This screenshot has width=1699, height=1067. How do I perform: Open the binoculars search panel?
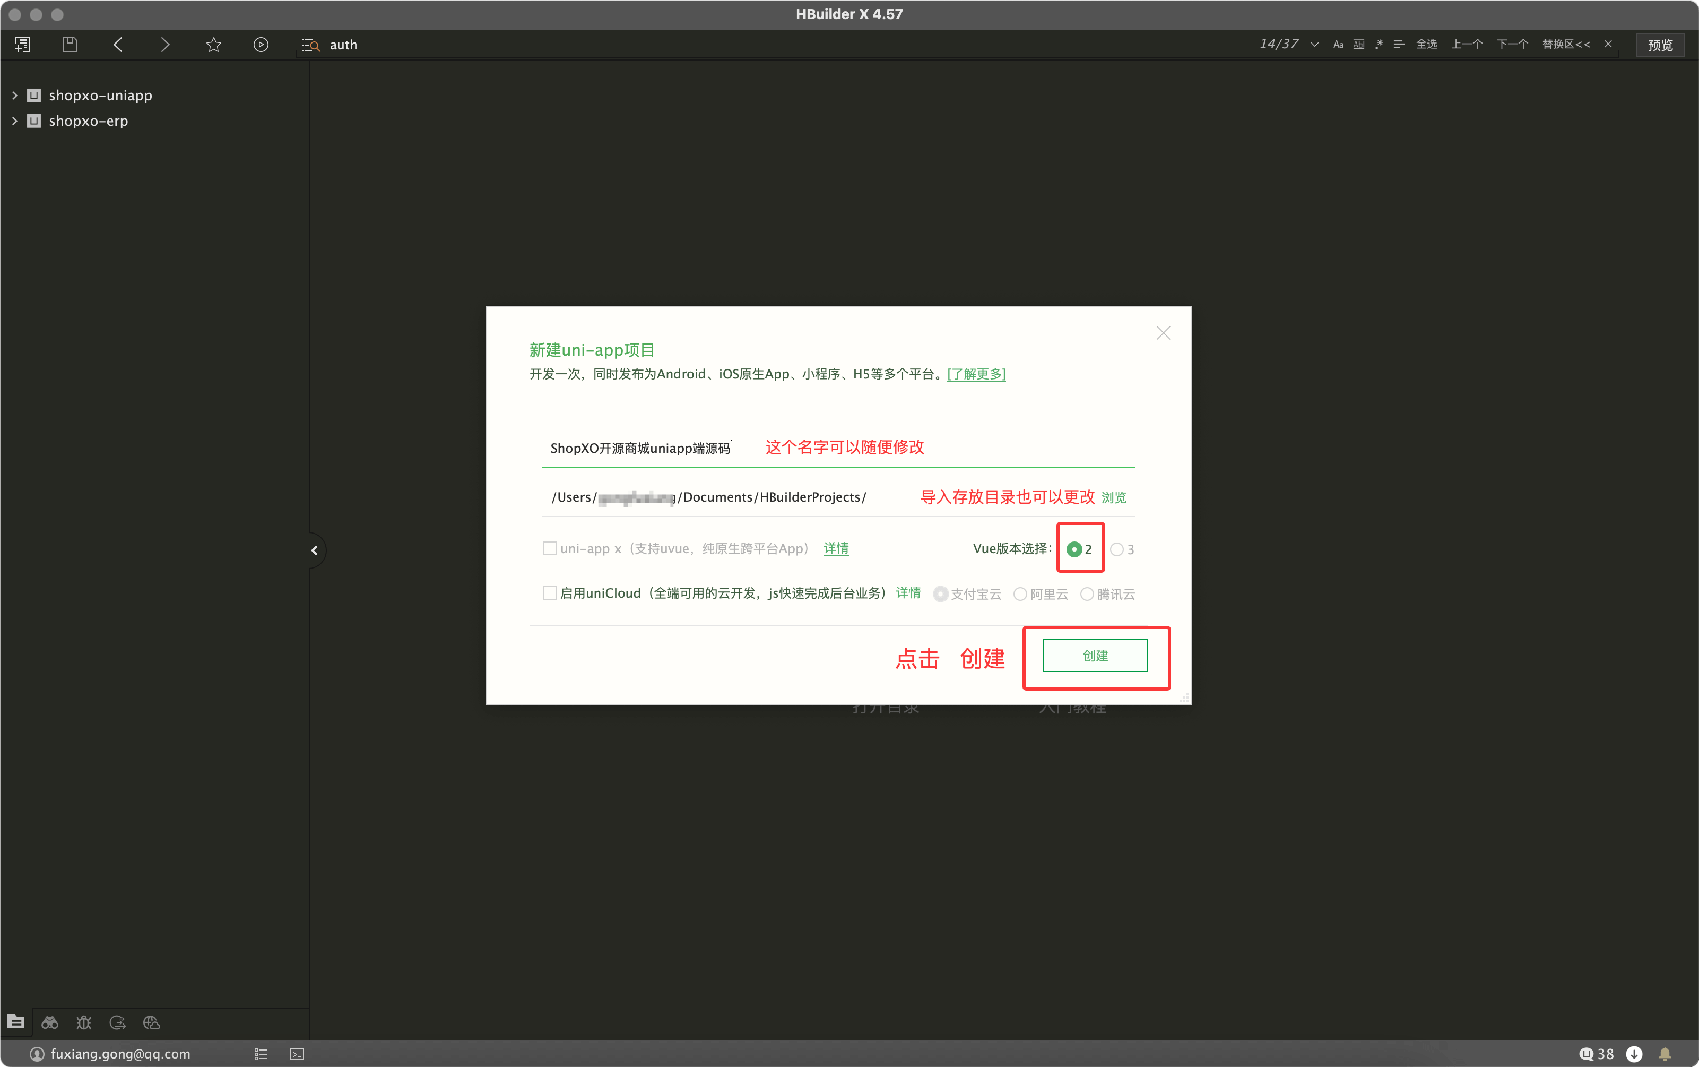click(x=49, y=1022)
